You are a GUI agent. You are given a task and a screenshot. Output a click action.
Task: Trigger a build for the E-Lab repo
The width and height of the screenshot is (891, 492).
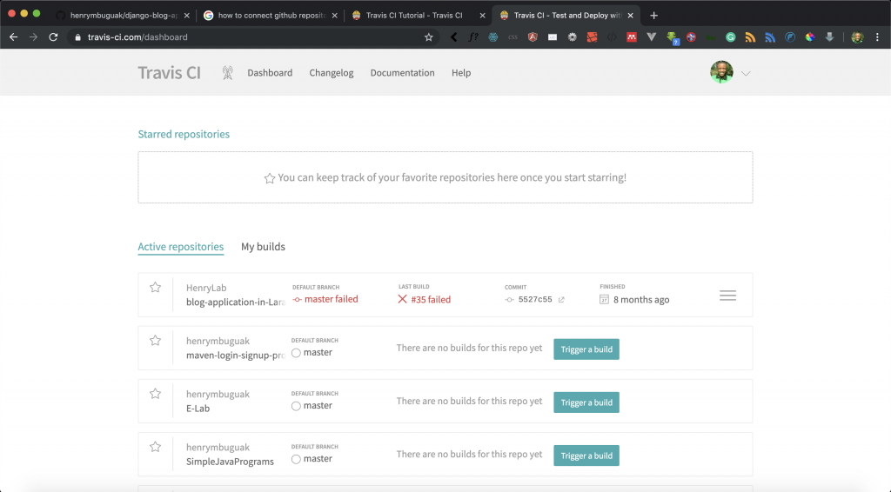(x=586, y=402)
